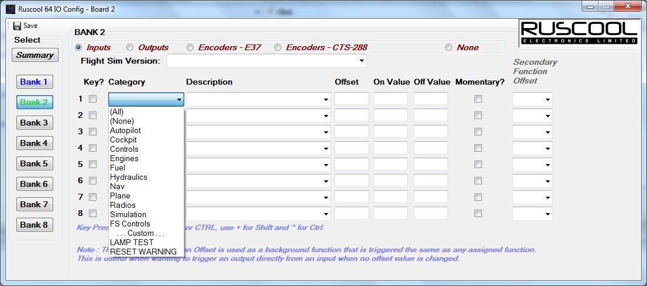This screenshot has height=286, width=647.
Task: Click the Save disk icon in toolbar
Action: coord(17,26)
